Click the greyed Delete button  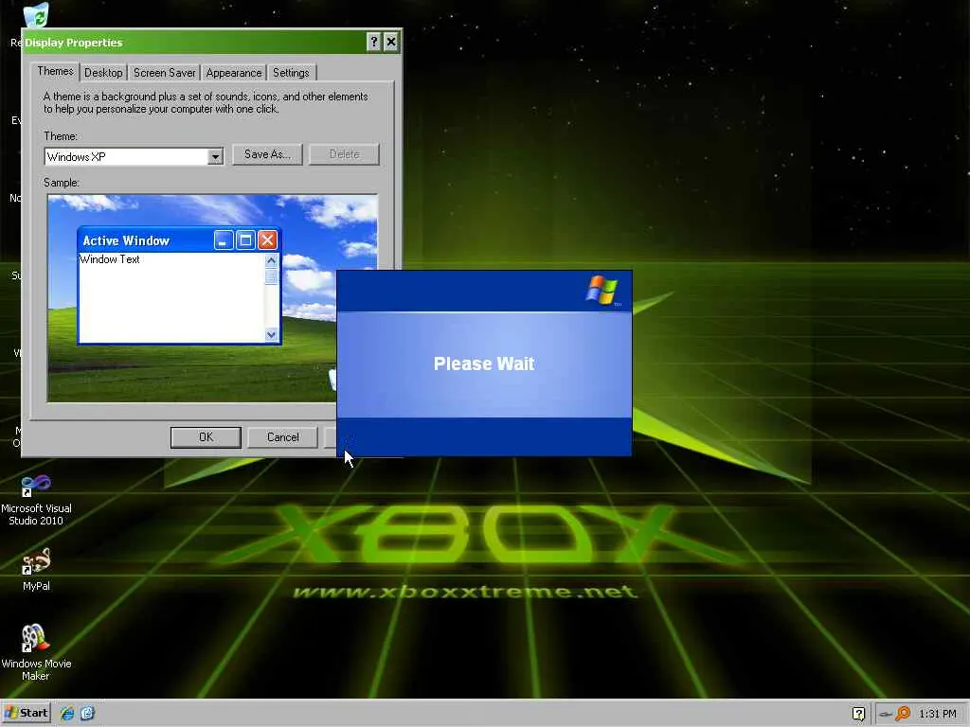[x=344, y=154]
